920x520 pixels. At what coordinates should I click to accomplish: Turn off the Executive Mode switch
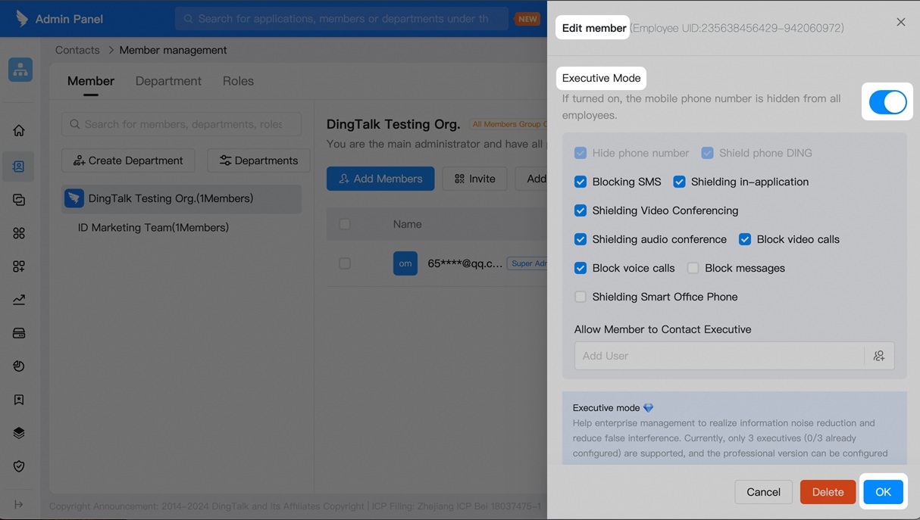point(887,102)
